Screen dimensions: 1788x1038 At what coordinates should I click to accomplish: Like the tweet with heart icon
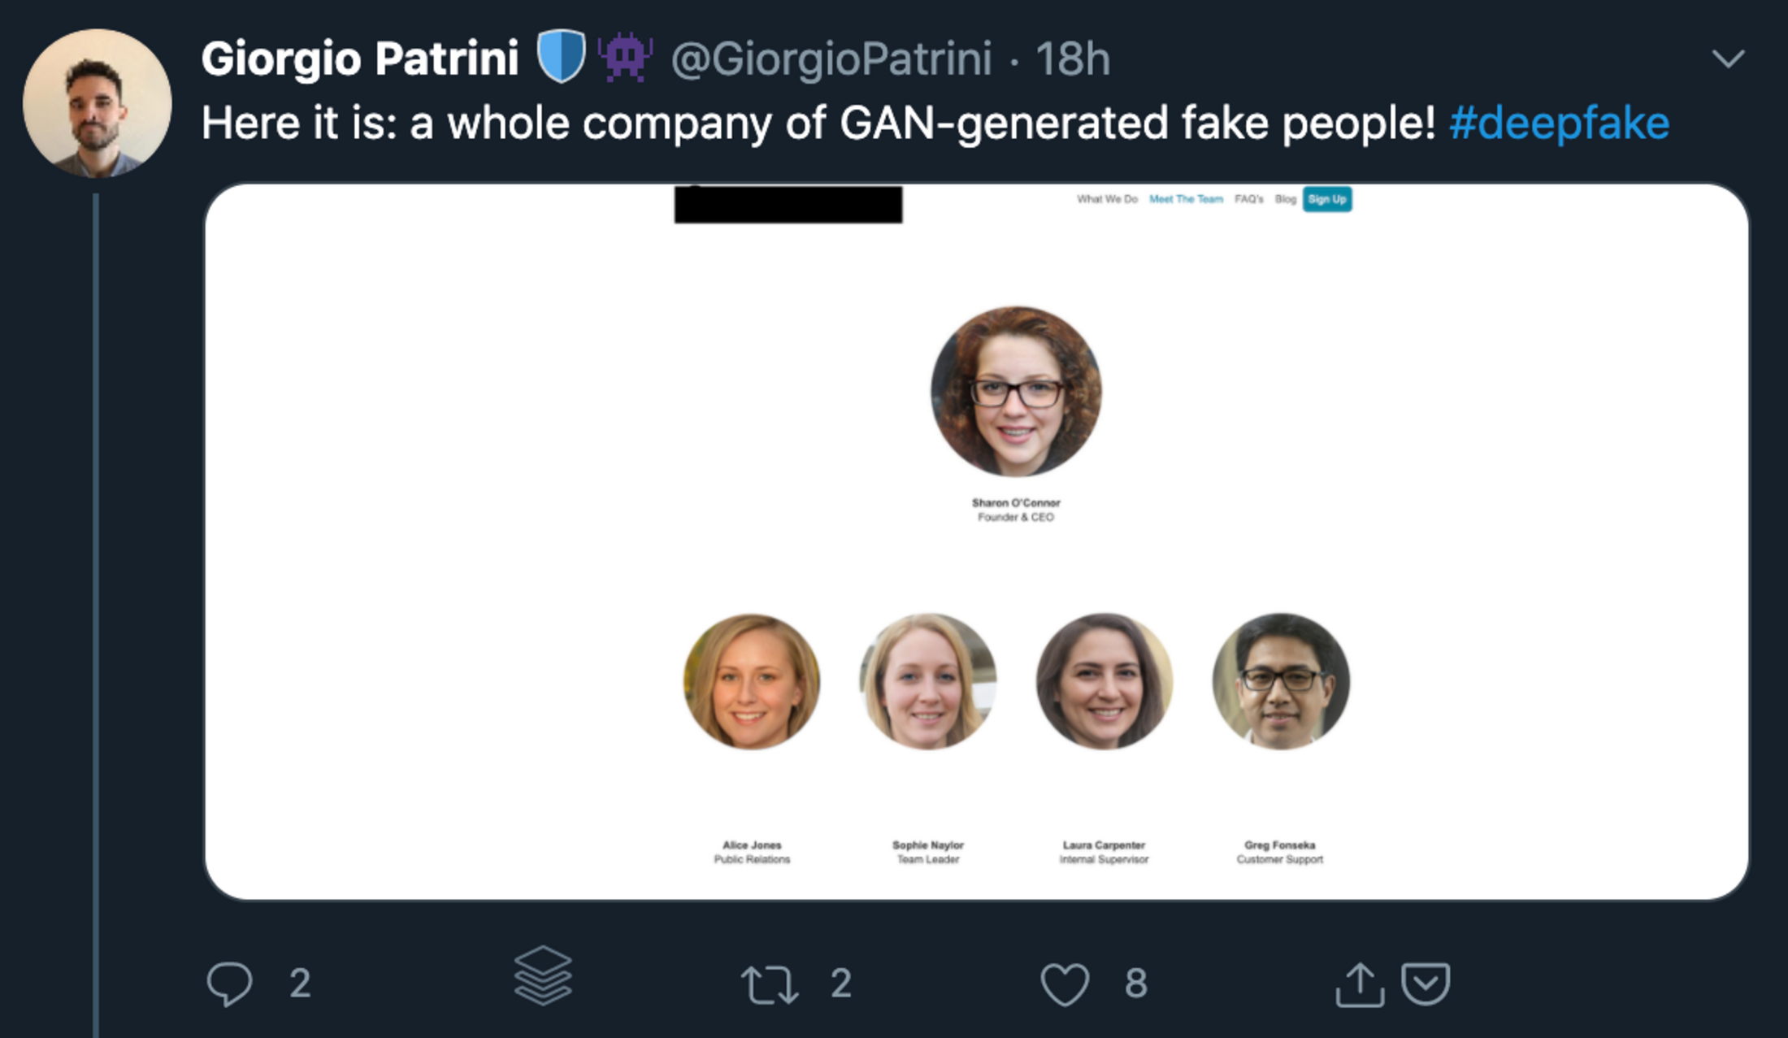[1065, 984]
